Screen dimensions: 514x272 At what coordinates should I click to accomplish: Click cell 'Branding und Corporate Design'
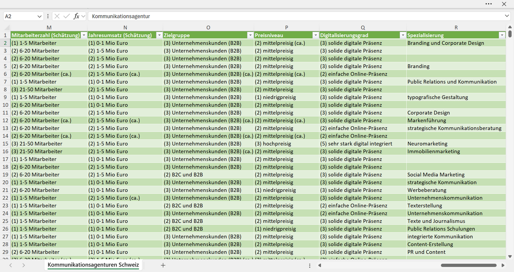[456, 43]
